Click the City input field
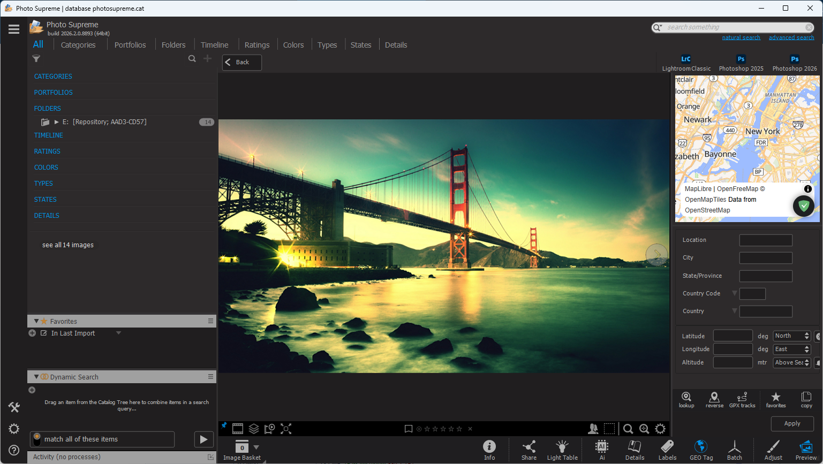The height and width of the screenshot is (464, 823). [x=765, y=258]
